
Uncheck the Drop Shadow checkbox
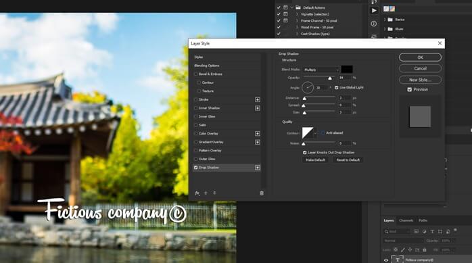tap(195, 168)
